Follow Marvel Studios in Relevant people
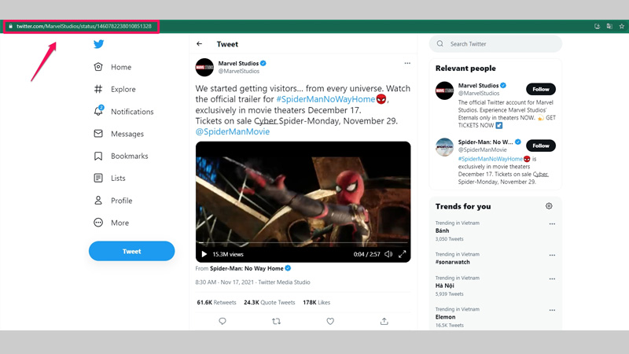629x354 pixels. (x=540, y=89)
